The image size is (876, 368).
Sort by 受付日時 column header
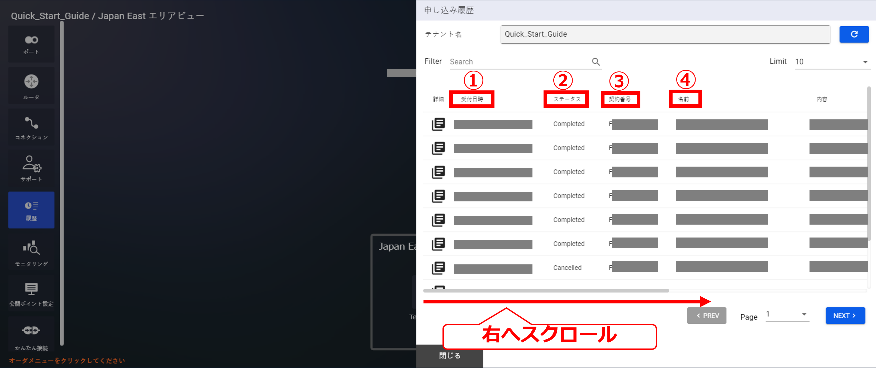(472, 99)
